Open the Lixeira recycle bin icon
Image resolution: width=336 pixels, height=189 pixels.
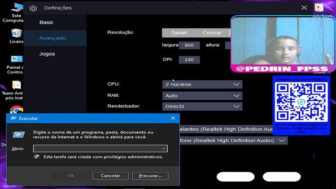(16, 36)
